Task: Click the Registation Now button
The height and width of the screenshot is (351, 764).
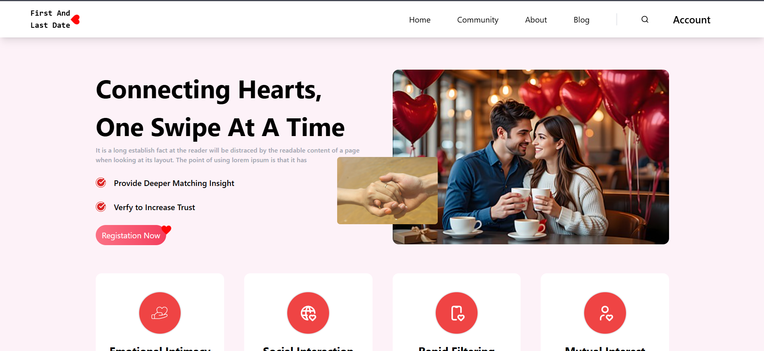Action: coord(131,235)
